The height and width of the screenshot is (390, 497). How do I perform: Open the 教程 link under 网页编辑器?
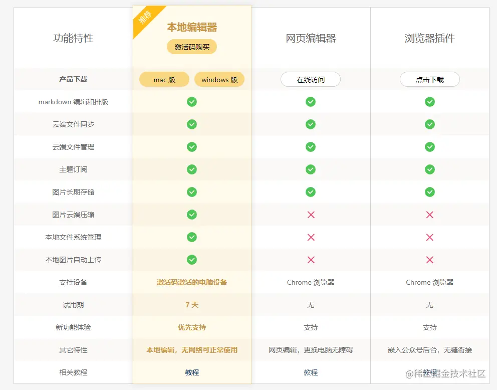[311, 372]
